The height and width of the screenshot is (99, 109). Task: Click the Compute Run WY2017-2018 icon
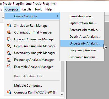point(9,92)
